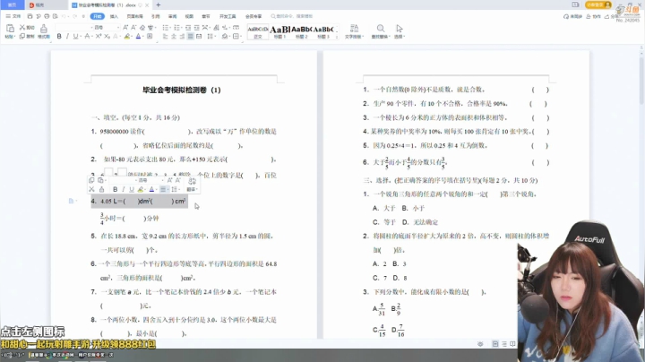This screenshot has width=645, height=362.
Task: Click the selected line '4.05 L=( )dm³'
Action: 140,201
